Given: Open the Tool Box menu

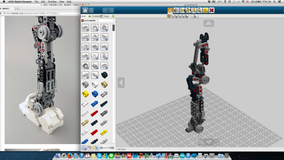Looking at the screenshot, I should click(x=52, y=1).
